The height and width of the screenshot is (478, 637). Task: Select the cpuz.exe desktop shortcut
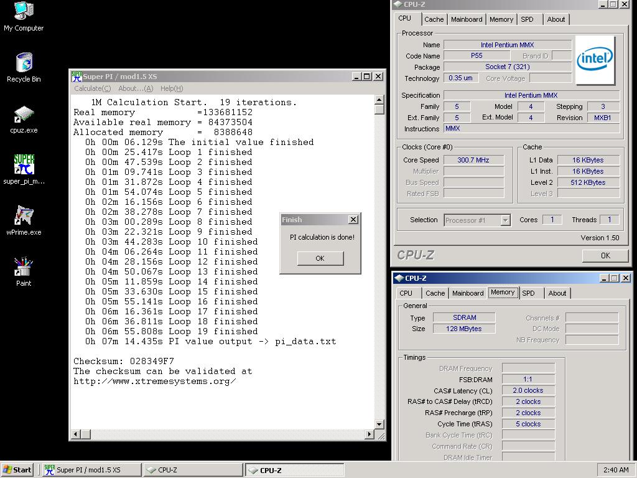pyautogui.click(x=24, y=119)
